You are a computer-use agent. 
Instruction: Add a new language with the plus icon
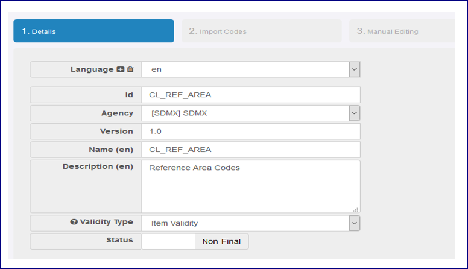point(121,69)
